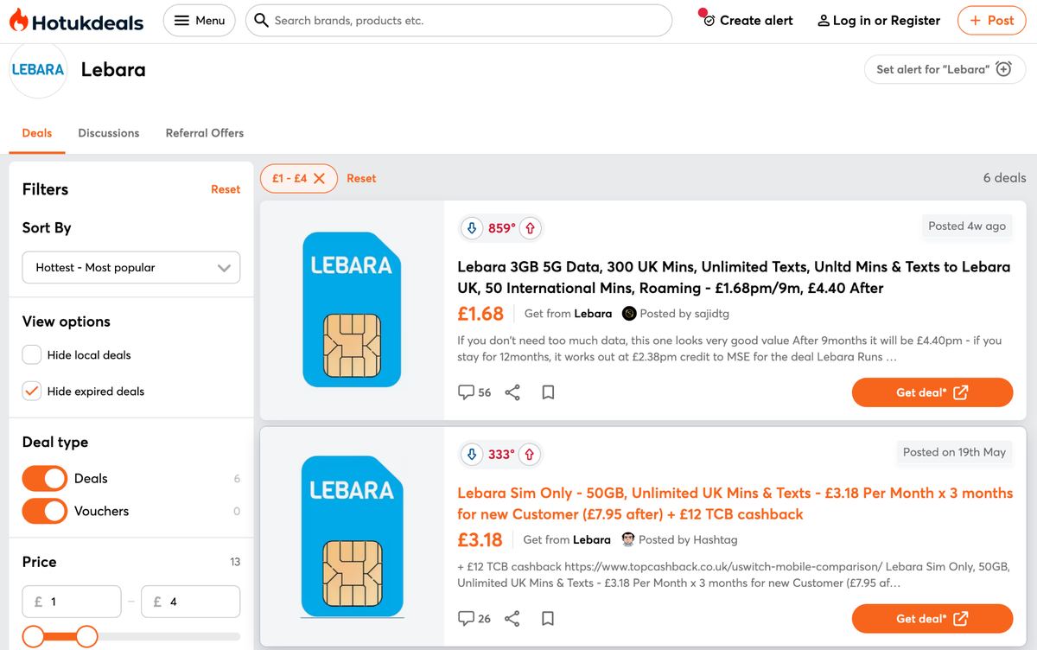Open Lebara merchant link on £1.68 deal

pos(593,314)
